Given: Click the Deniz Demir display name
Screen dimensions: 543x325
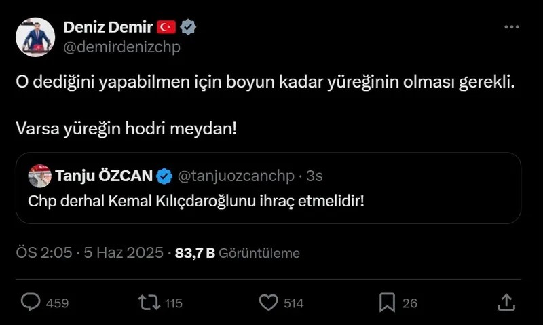Looking at the screenshot, I should [x=108, y=27].
